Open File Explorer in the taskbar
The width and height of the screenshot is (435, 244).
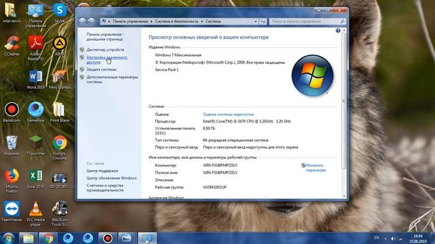(28, 238)
